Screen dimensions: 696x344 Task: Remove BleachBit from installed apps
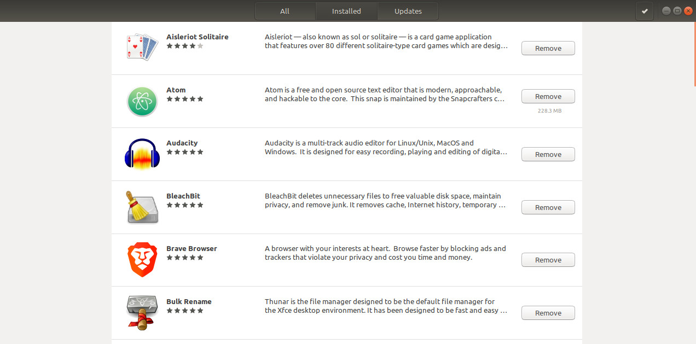(548, 207)
